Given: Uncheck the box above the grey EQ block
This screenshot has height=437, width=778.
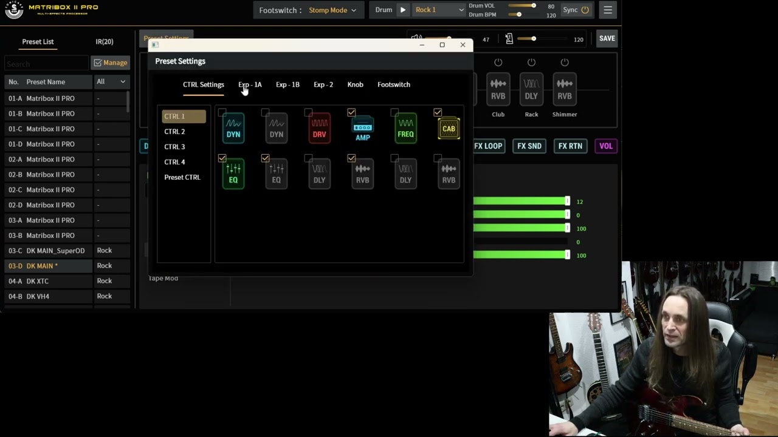Looking at the screenshot, I should pyautogui.click(x=265, y=158).
